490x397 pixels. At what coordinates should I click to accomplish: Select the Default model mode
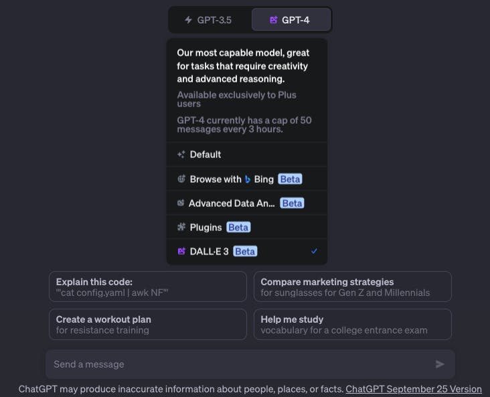247,155
